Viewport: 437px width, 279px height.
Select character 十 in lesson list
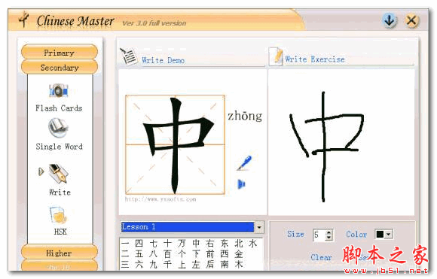tap(167, 244)
